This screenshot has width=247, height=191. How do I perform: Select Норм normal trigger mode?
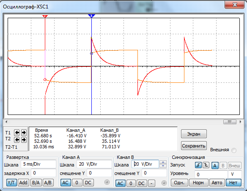(x=198, y=183)
